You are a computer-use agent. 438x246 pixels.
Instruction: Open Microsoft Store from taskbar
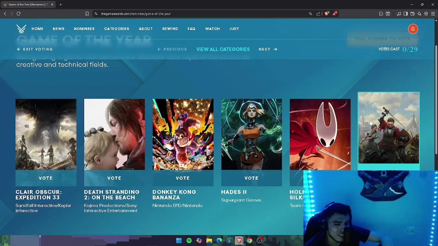(229, 241)
